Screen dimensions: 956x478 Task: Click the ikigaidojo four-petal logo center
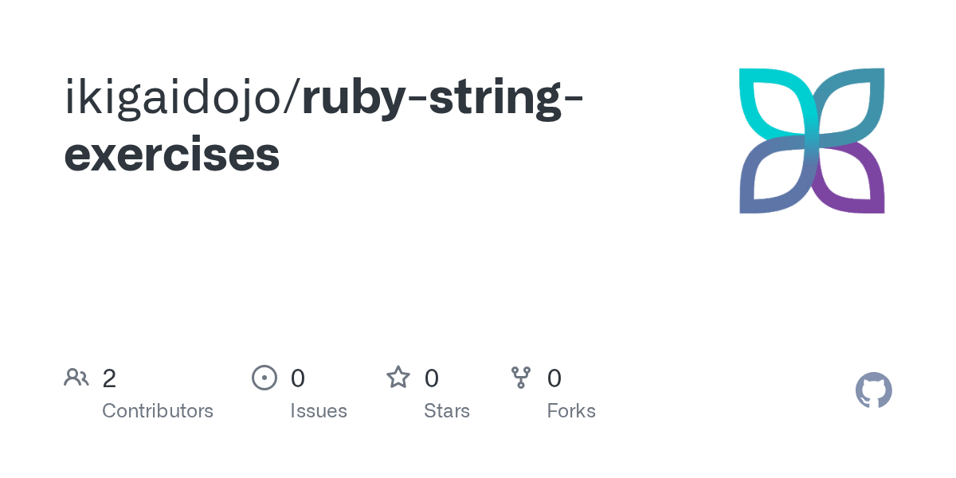tap(812, 141)
